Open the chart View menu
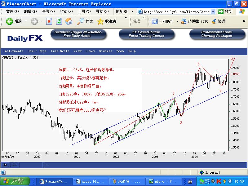The height and width of the screenshot is (186, 248). tap(77, 51)
